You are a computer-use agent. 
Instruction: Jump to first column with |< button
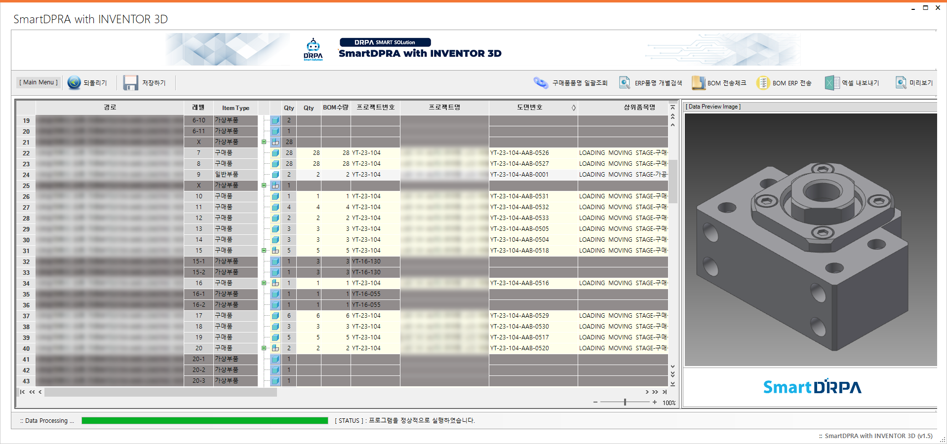coord(22,392)
